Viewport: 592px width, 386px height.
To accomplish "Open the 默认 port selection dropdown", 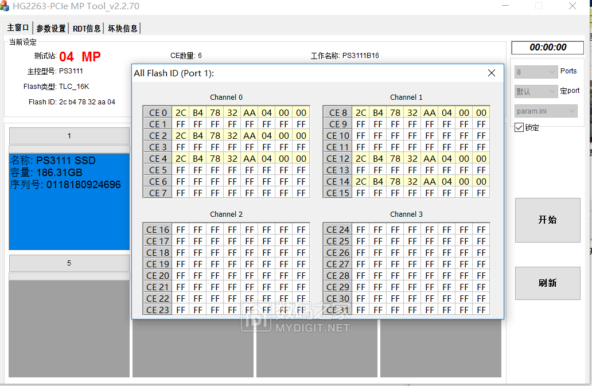I will pyautogui.click(x=536, y=91).
